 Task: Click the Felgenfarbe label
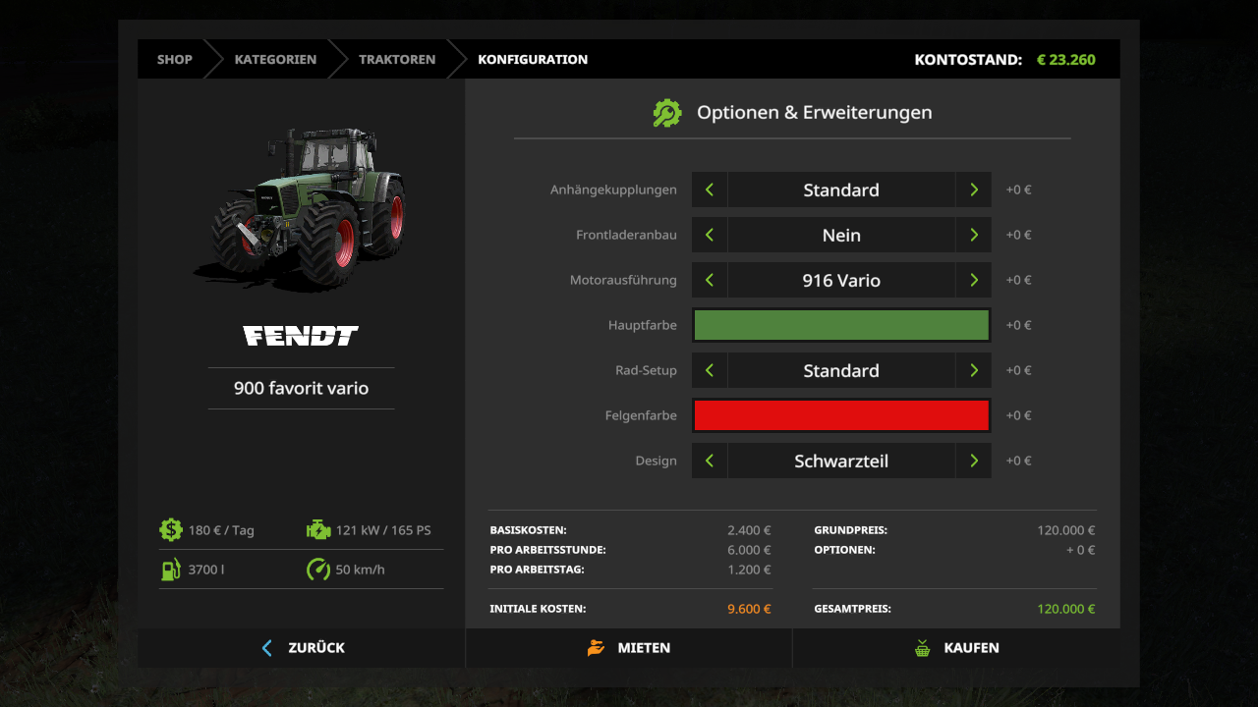pyautogui.click(x=641, y=415)
